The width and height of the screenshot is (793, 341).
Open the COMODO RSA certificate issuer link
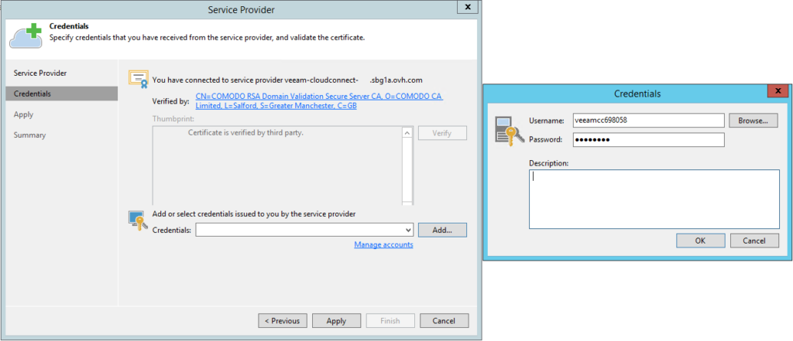point(319,101)
